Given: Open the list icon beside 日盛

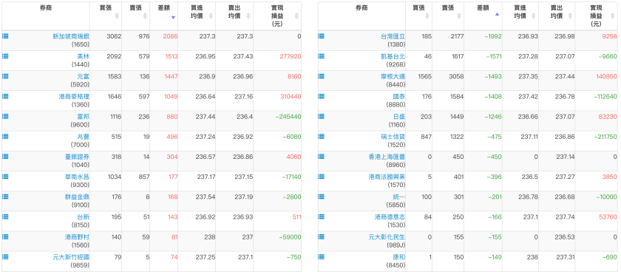Looking at the screenshot, I should 321,116.
